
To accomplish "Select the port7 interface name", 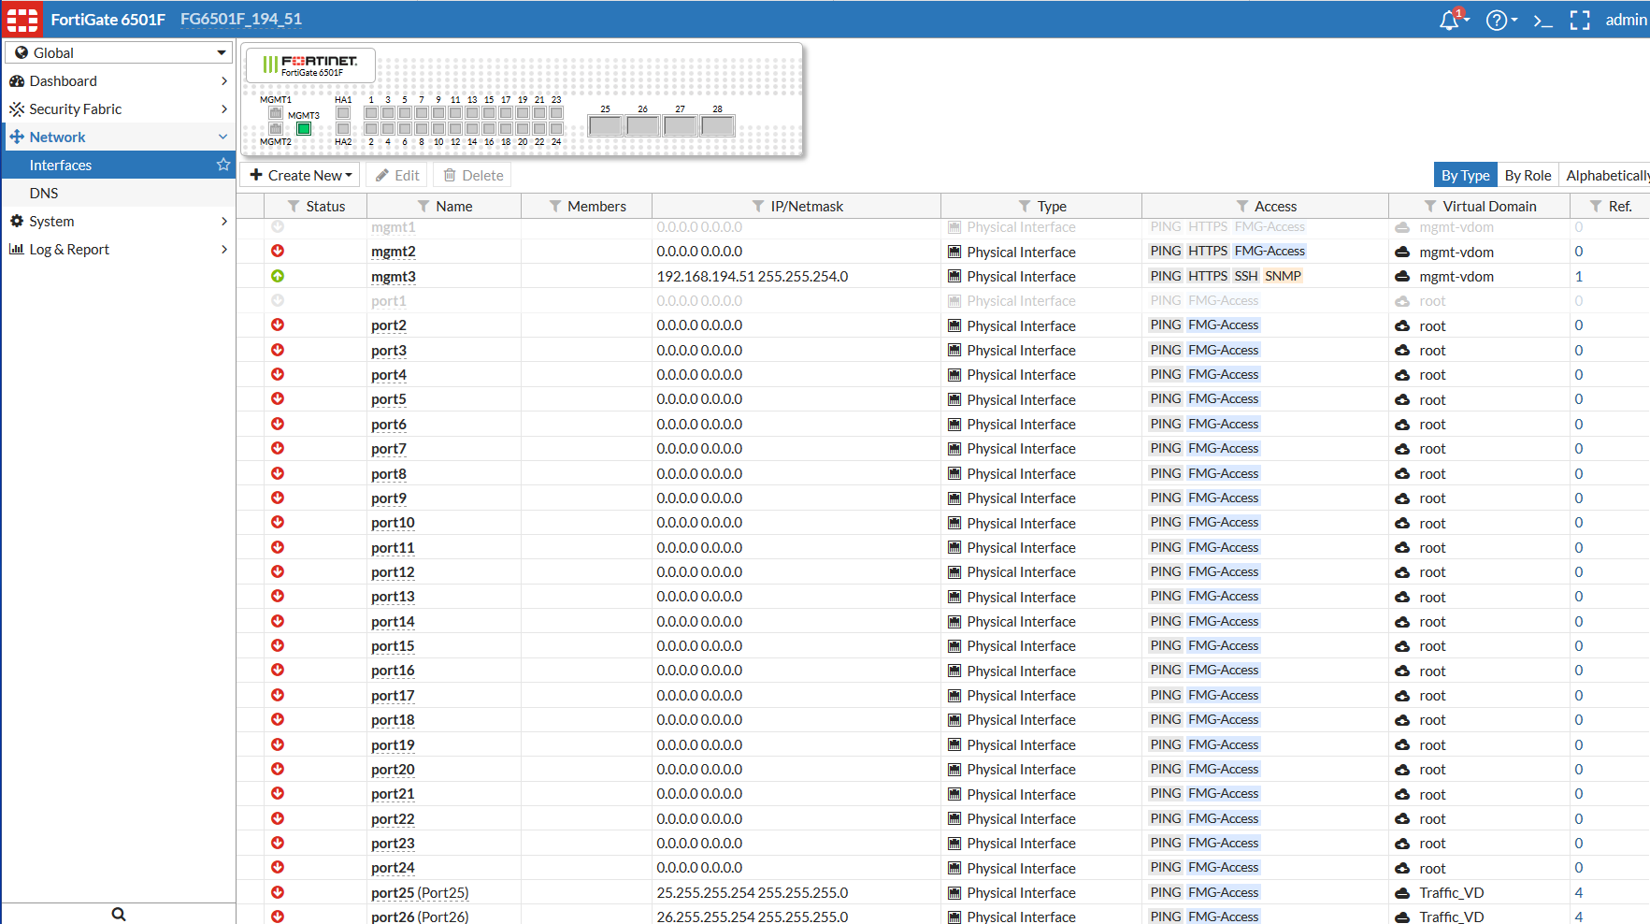I will [389, 448].
